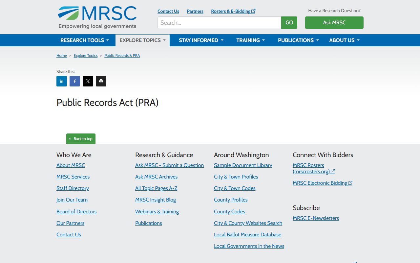The width and height of the screenshot is (420, 263).
Task: Open Local Governments in the News
Action: pos(249,246)
